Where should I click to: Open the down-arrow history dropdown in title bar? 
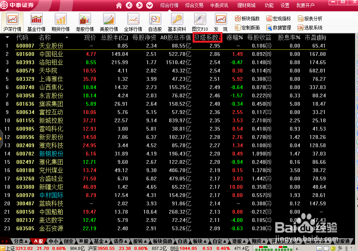coord(150,5)
